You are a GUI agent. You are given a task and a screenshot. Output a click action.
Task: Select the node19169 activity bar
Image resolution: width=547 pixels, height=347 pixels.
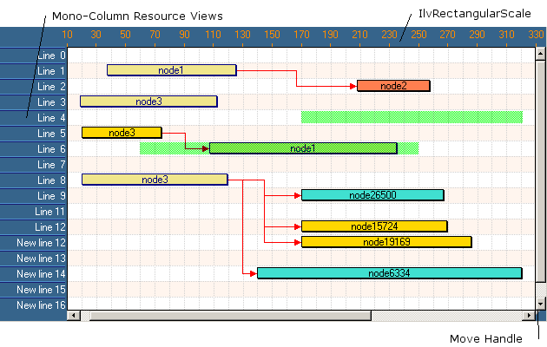click(386, 242)
